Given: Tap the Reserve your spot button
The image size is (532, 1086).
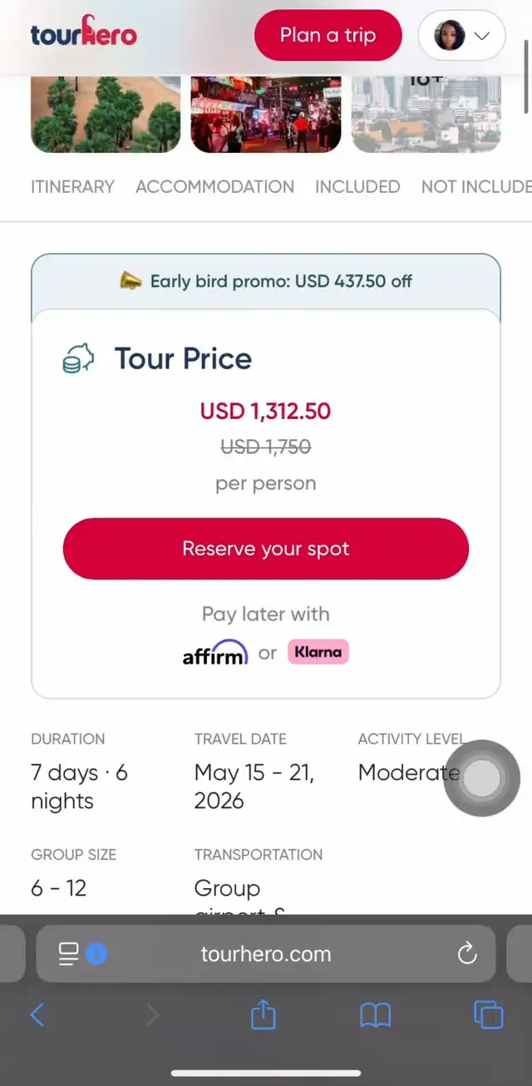Looking at the screenshot, I should pyautogui.click(x=266, y=549).
